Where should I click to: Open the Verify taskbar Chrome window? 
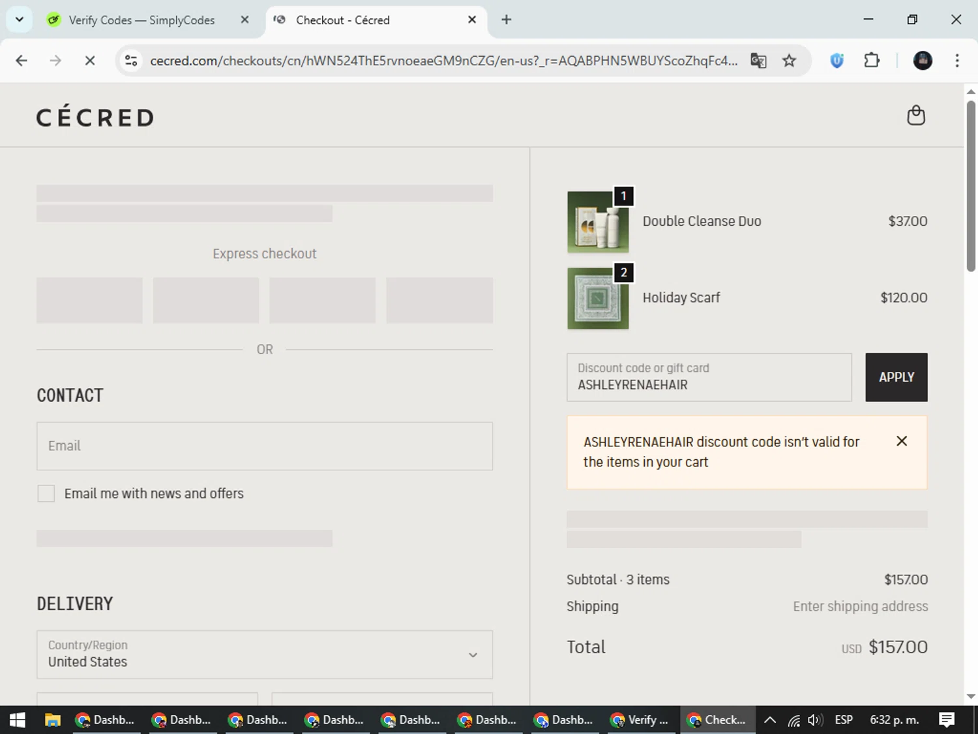point(642,720)
